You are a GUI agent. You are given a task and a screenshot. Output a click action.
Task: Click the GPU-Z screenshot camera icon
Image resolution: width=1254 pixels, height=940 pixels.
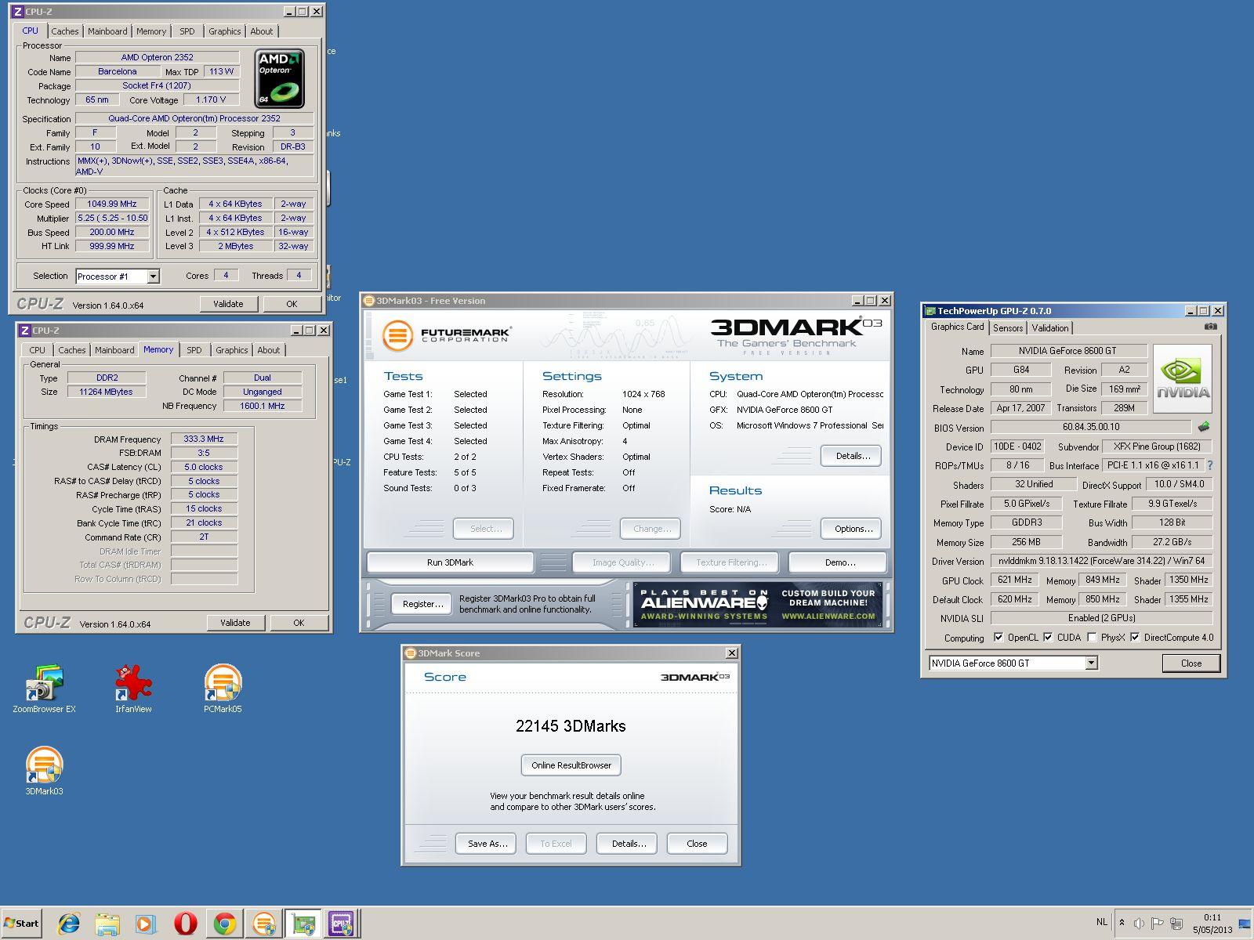click(x=1211, y=327)
